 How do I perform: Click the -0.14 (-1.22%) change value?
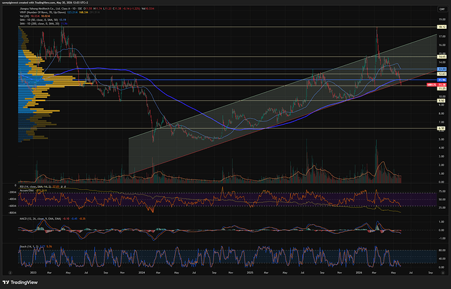coord(131,8)
